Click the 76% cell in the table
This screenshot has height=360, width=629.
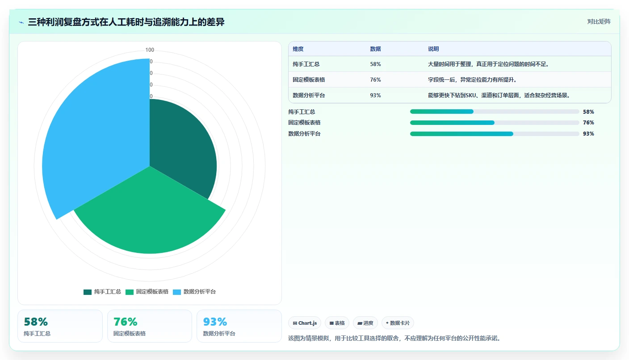[x=375, y=80]
